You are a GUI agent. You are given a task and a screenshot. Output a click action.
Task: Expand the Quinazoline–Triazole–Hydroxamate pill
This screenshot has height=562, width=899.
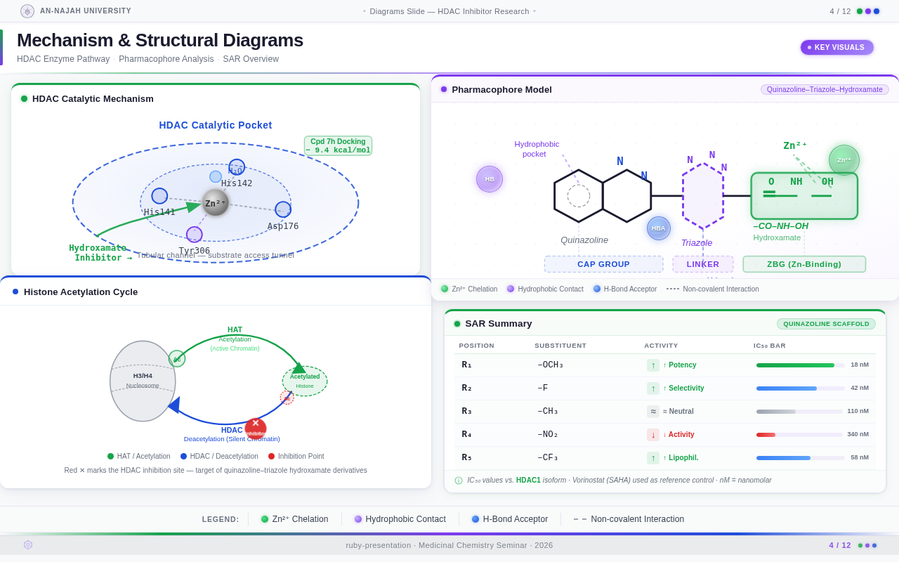point(824,89)
